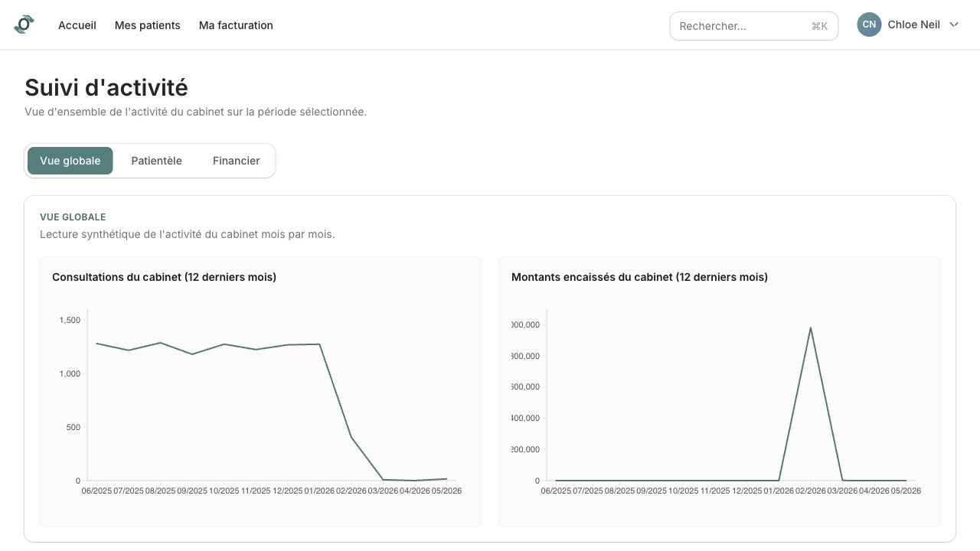Viewport: 980px width, 551px height.
Task: Click 02/2026 label under consultations chart
Action: click(351, 491)
